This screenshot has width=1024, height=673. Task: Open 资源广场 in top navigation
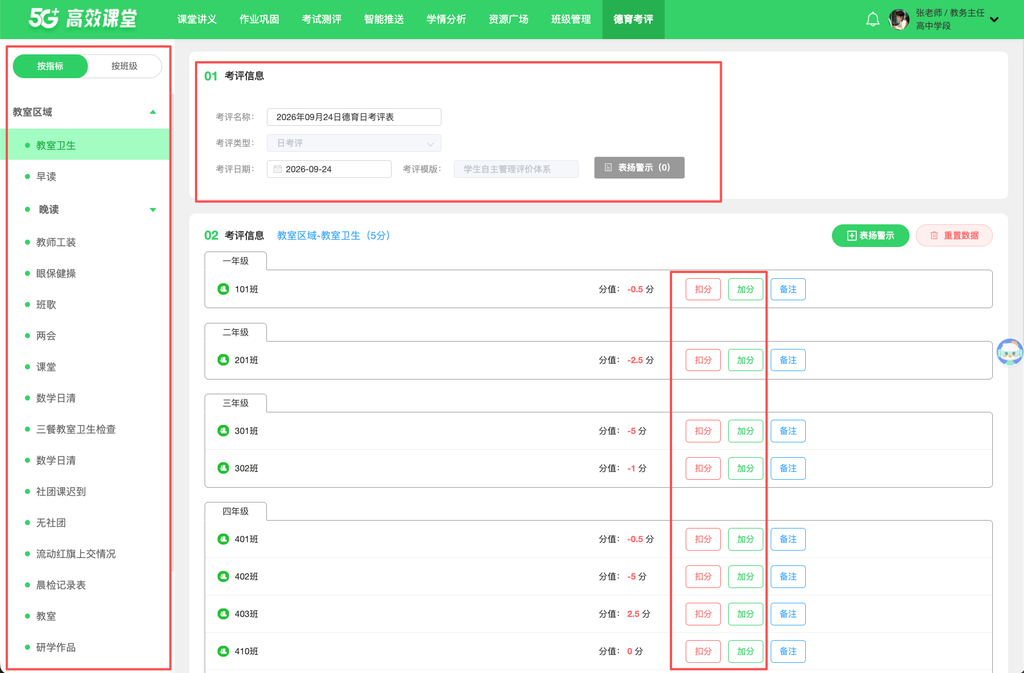pos(509,19)
